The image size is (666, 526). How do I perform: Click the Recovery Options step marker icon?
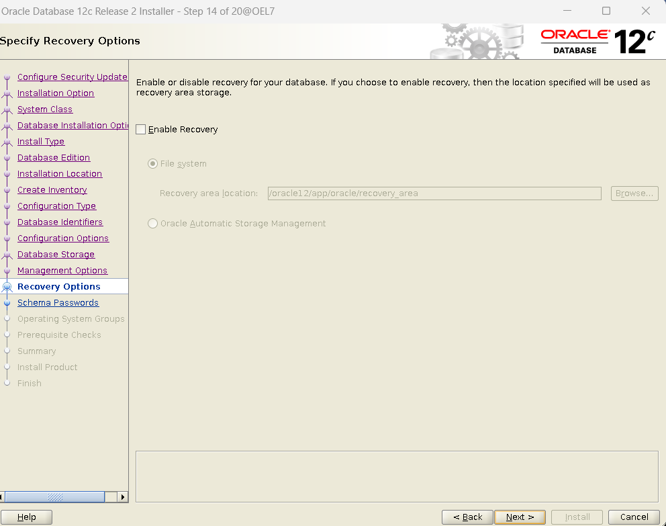pos(7,287)
